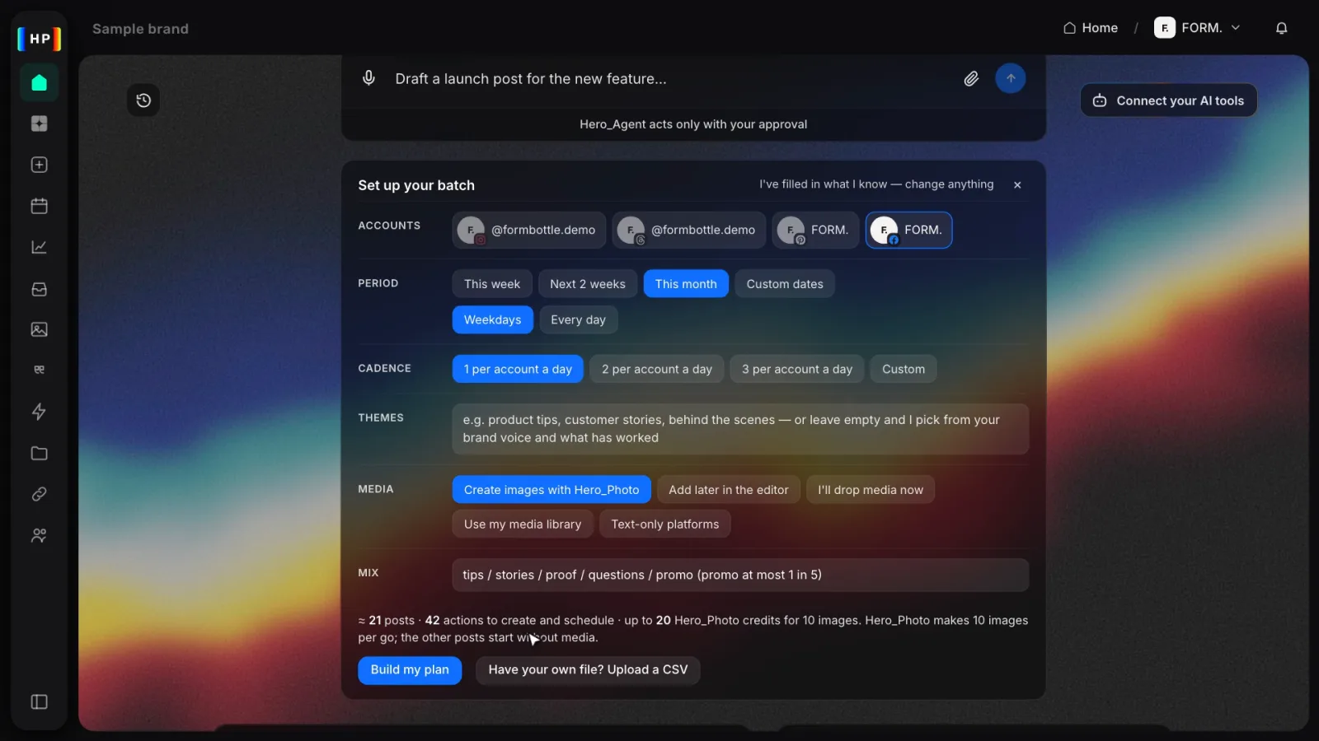Viewport: 1319px width, 741px height.
Task: Close the Set up your batch panel
Action: coord(1017,185)
